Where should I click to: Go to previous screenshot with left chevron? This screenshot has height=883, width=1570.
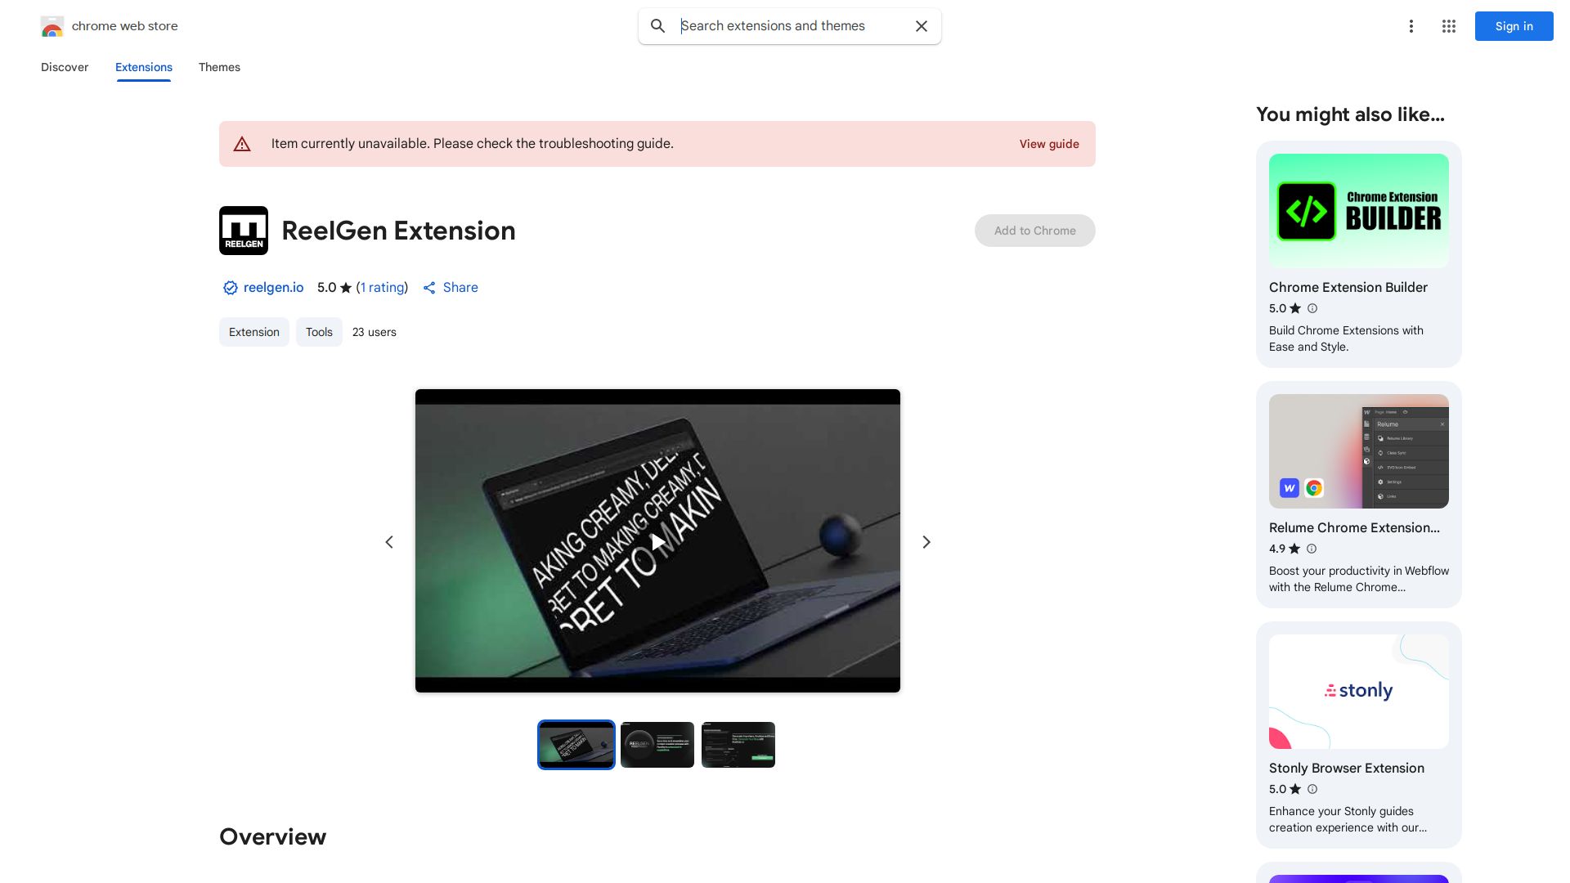pyautogui.click(x=389, y=542)
